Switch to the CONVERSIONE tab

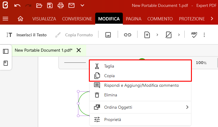77,19
